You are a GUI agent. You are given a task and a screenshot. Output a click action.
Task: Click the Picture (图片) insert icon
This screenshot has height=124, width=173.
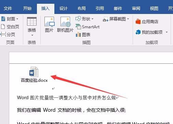[x=49, y=22]
